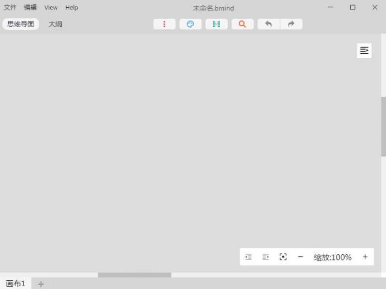Click the center-focus canvas target icon
The height and width of the screenshot is (289, 386).
(x=283, y=257)
